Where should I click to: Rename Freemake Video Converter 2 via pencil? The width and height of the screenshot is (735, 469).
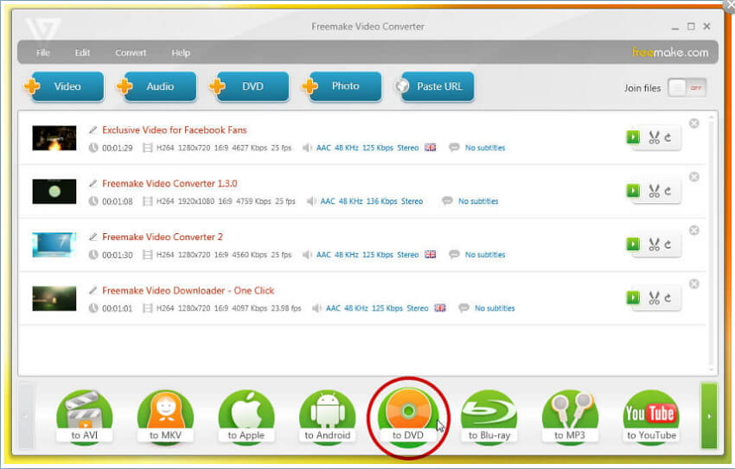93,237
